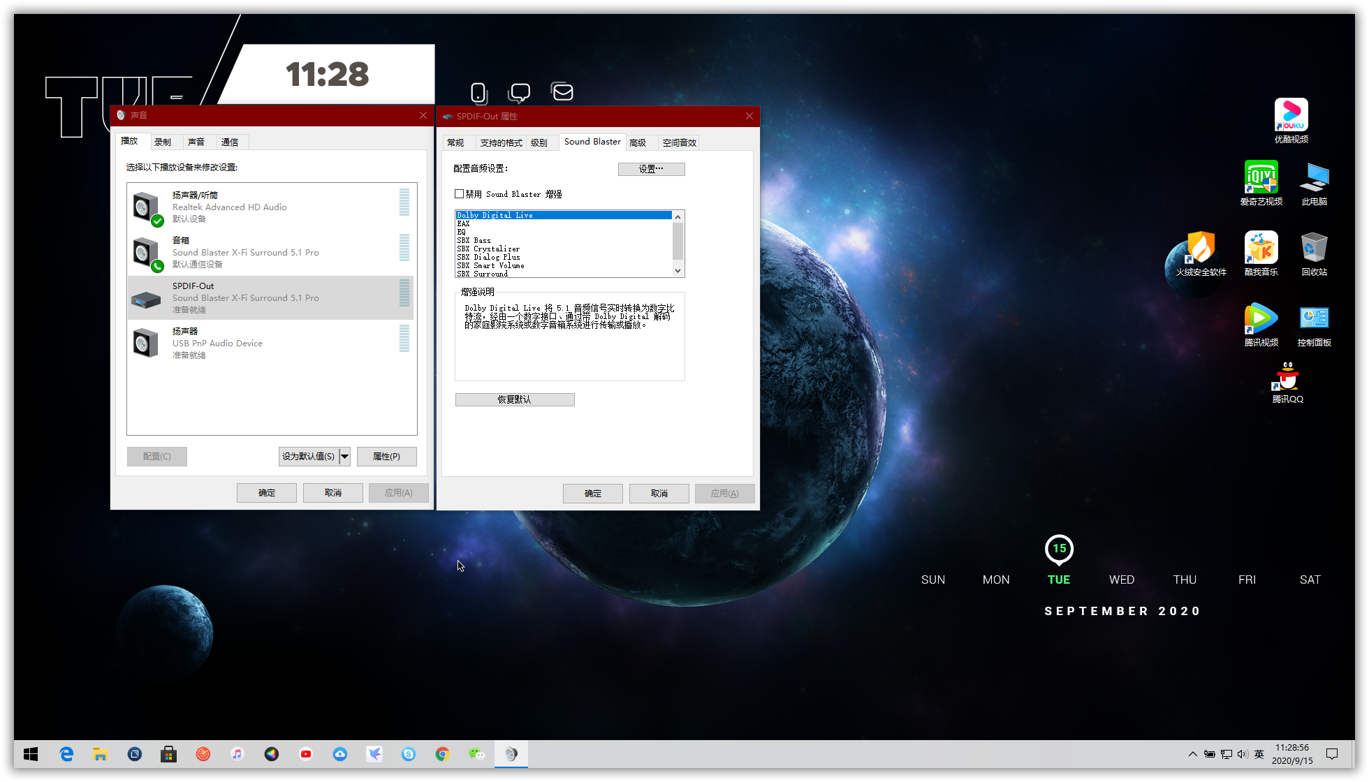Open 腾讯QQ desktop shortcut

tap(1287, 382)
